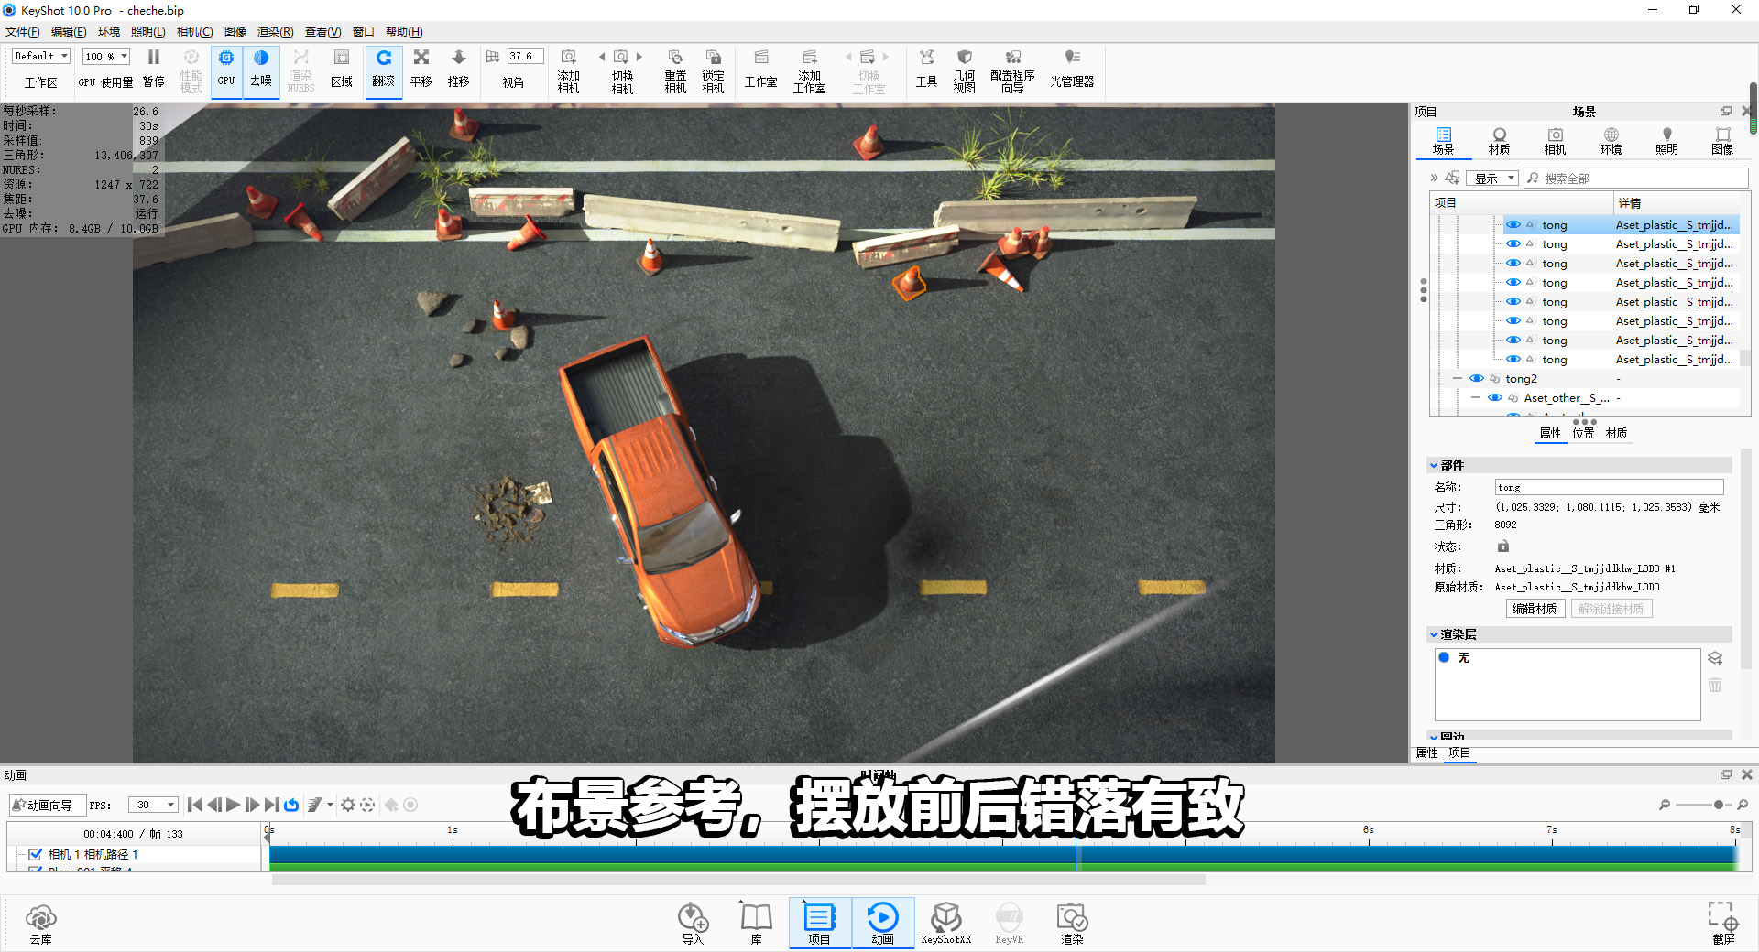
Task: Switch to the 材质 panel tab
Action: pos(1499,141)
